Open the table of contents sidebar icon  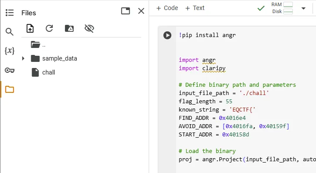(10, 13)
